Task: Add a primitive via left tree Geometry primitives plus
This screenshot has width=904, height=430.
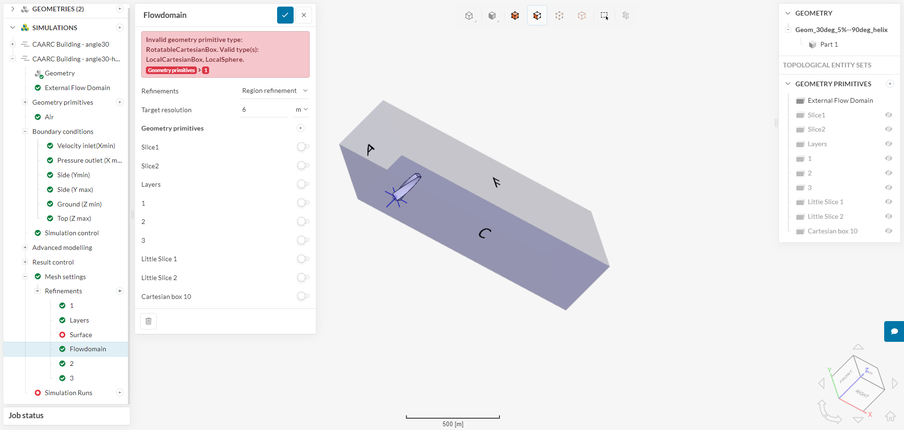Action: [120, 102]
